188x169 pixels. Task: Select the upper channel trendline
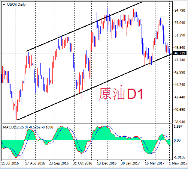[84, 27]
